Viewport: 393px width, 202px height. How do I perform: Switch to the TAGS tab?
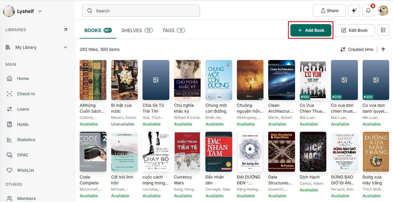(174, 30)
